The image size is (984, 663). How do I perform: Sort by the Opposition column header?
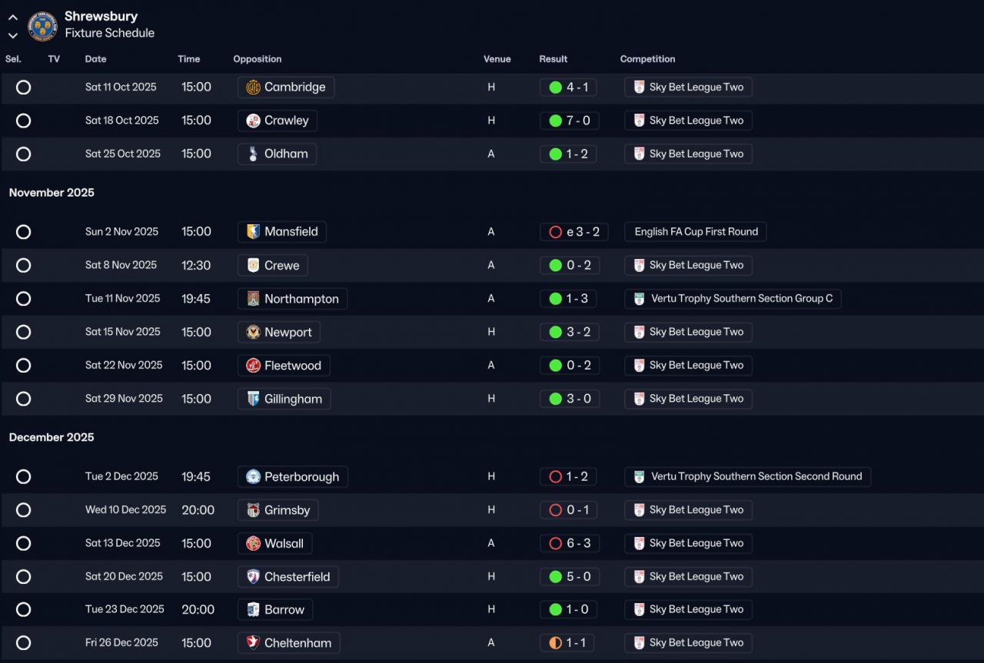click(x=257, y=59)
